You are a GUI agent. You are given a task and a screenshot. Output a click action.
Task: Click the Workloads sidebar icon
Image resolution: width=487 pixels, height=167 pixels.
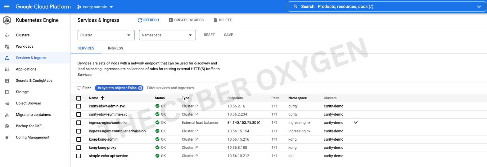7,46
